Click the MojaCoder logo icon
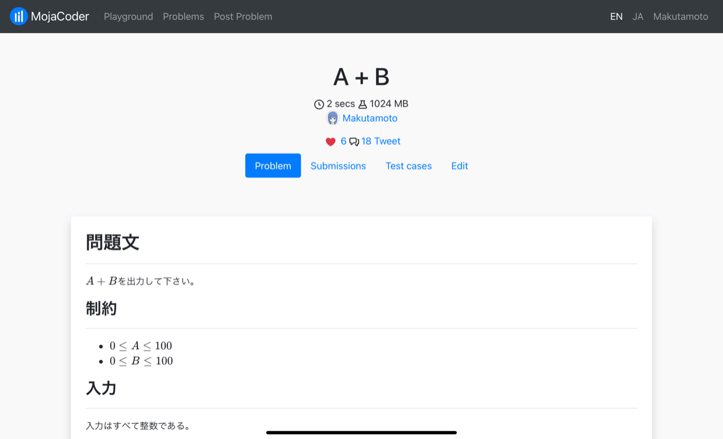 19,16
